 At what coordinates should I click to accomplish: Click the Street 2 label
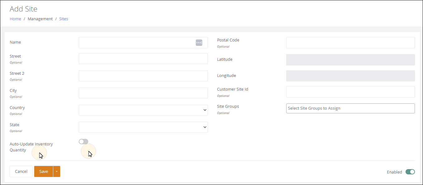(17, 73)
